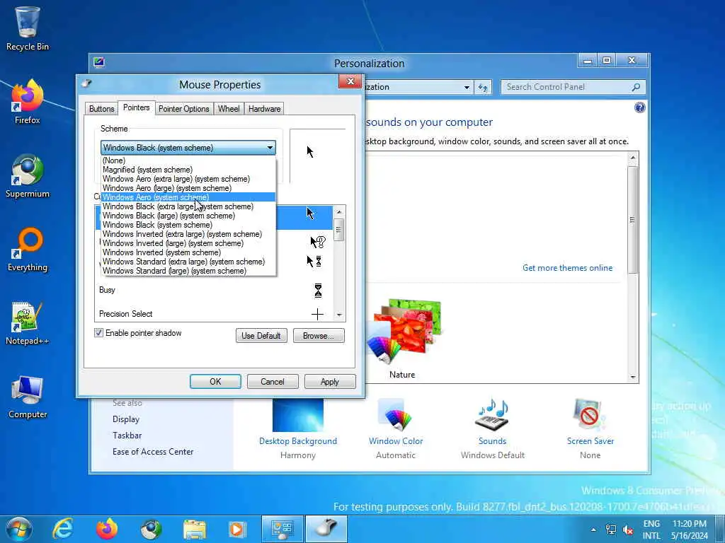Launch the Firefox desktop shortcut

(28, 102)
